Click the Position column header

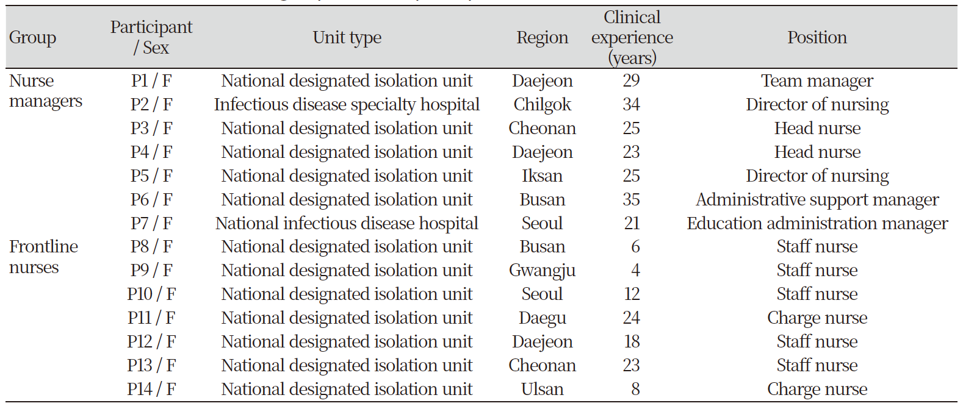(x=817, y=38)
